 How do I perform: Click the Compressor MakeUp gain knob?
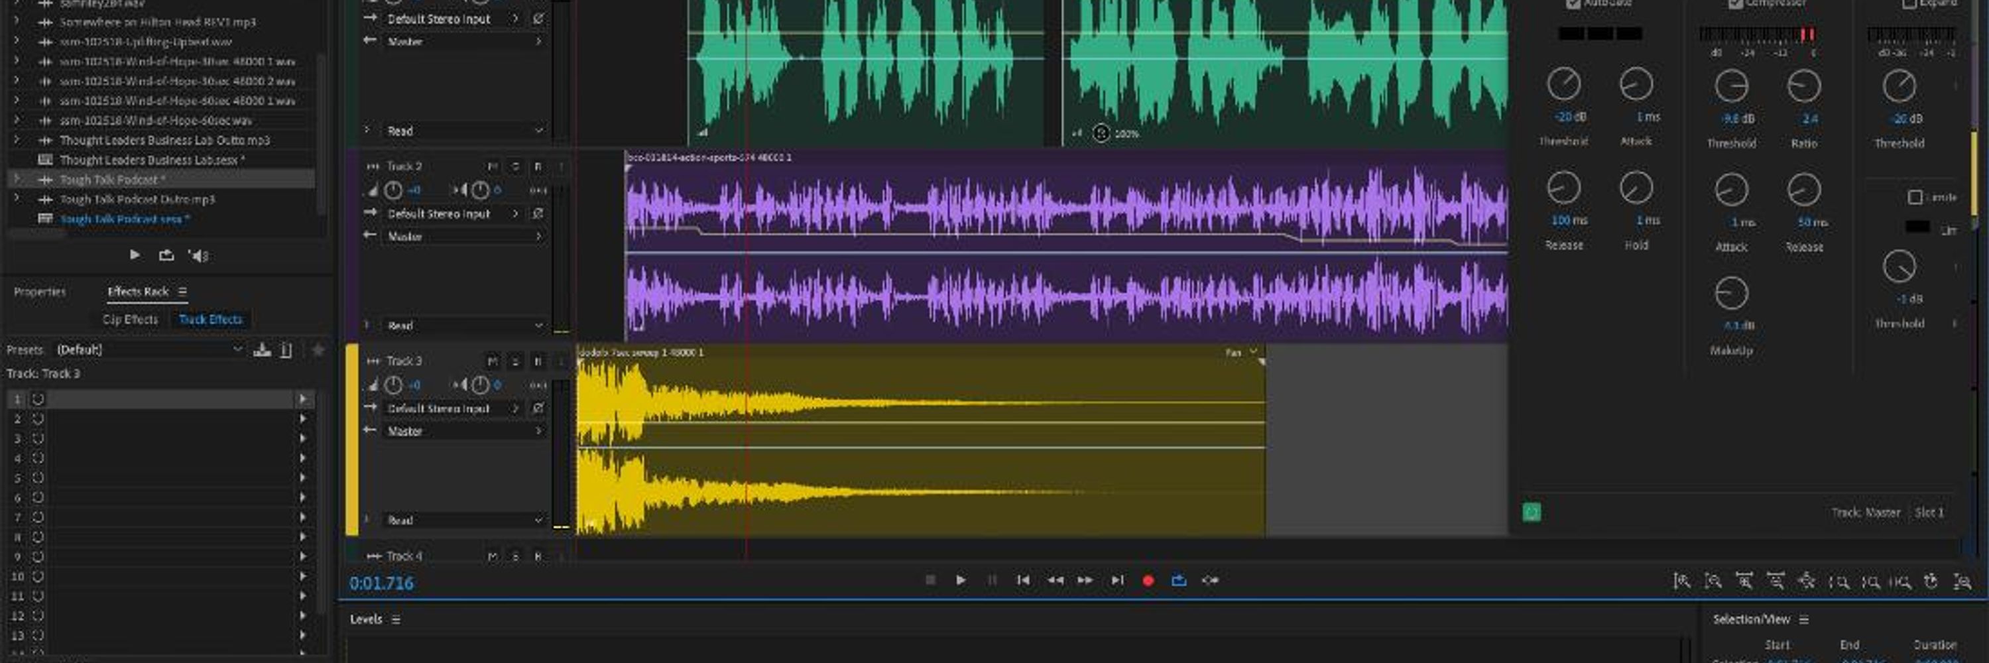pos(1731,293)
